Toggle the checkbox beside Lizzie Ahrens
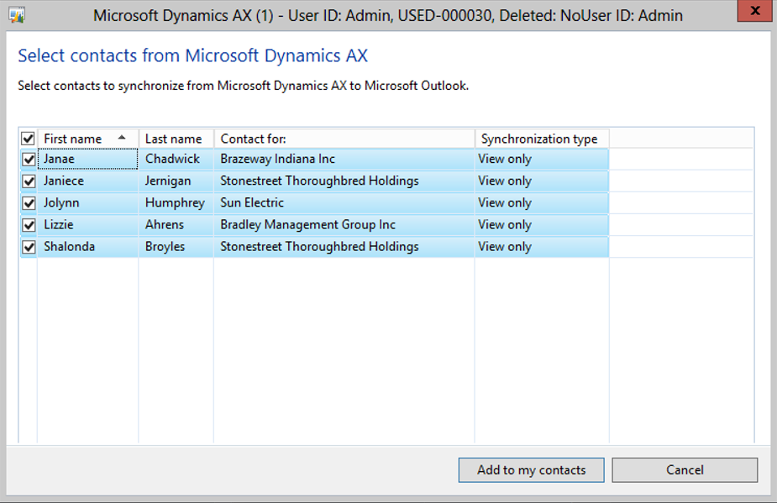 (29, 225)
